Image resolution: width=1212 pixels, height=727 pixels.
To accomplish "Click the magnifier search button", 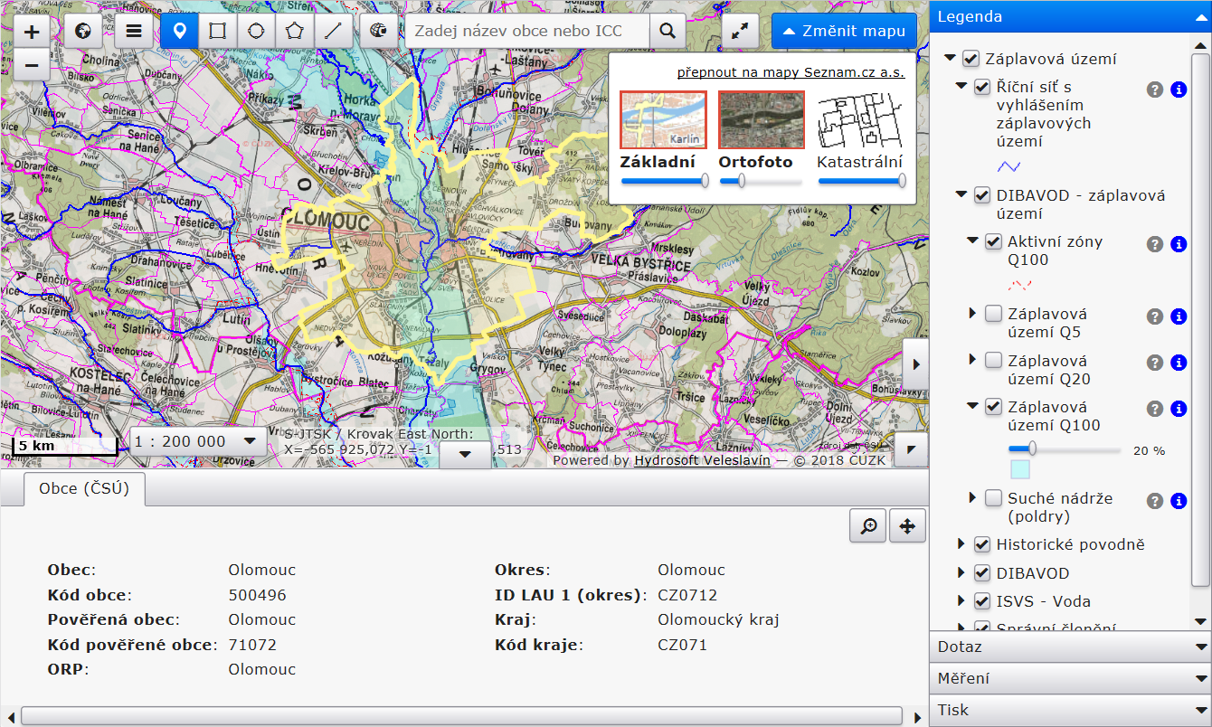I will pos(668,31).
